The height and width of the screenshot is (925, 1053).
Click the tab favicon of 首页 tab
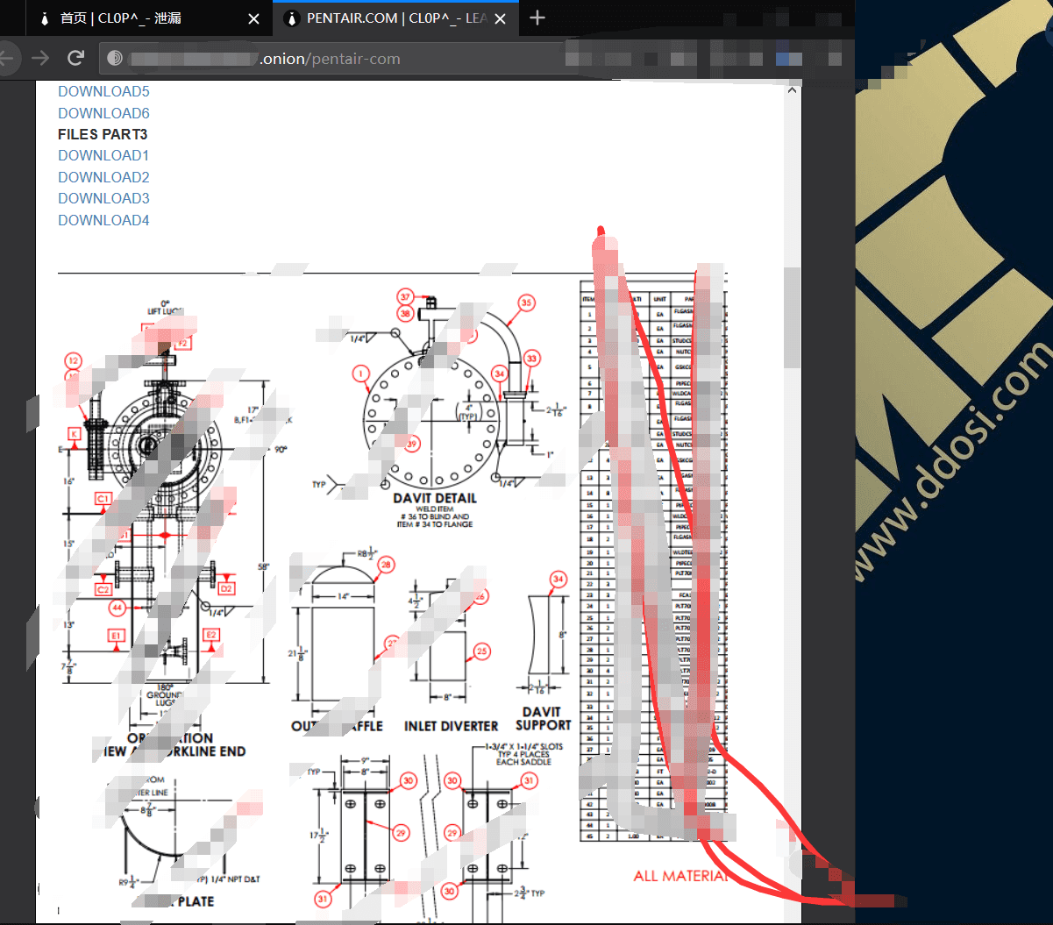(x=43, y=18)
